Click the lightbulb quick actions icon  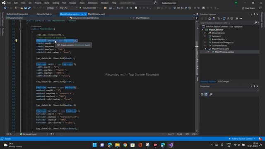16,41
